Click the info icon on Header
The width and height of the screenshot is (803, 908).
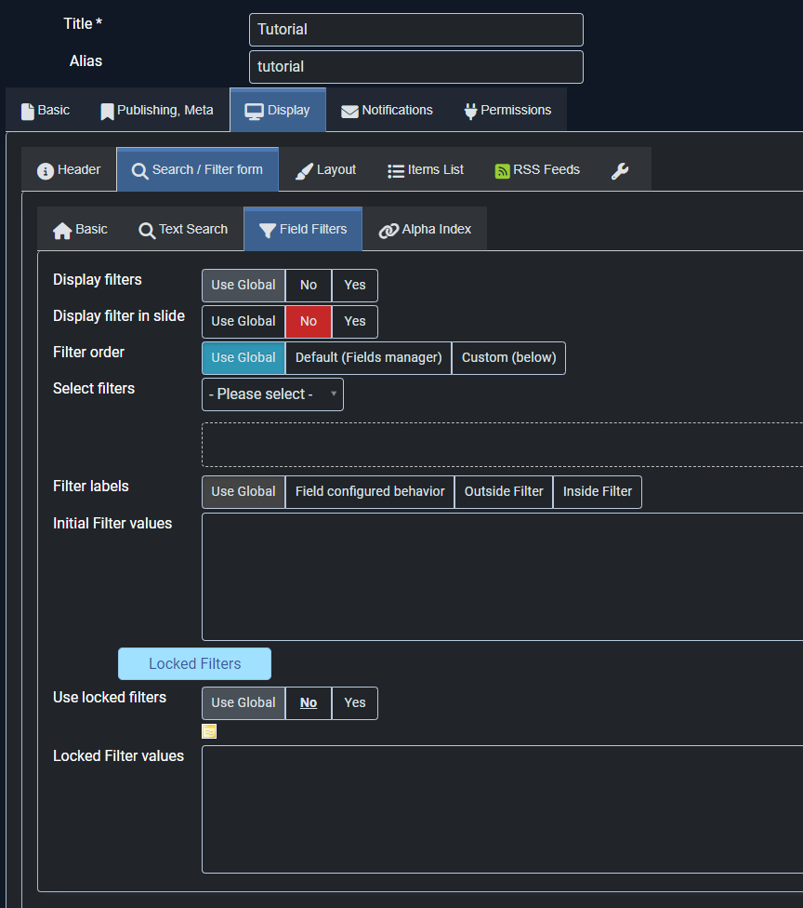tap(46, 171)
